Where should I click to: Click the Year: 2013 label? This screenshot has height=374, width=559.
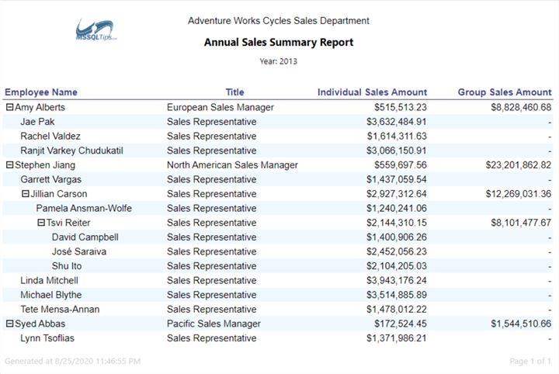pyautogui.click(x=279, y=61)
